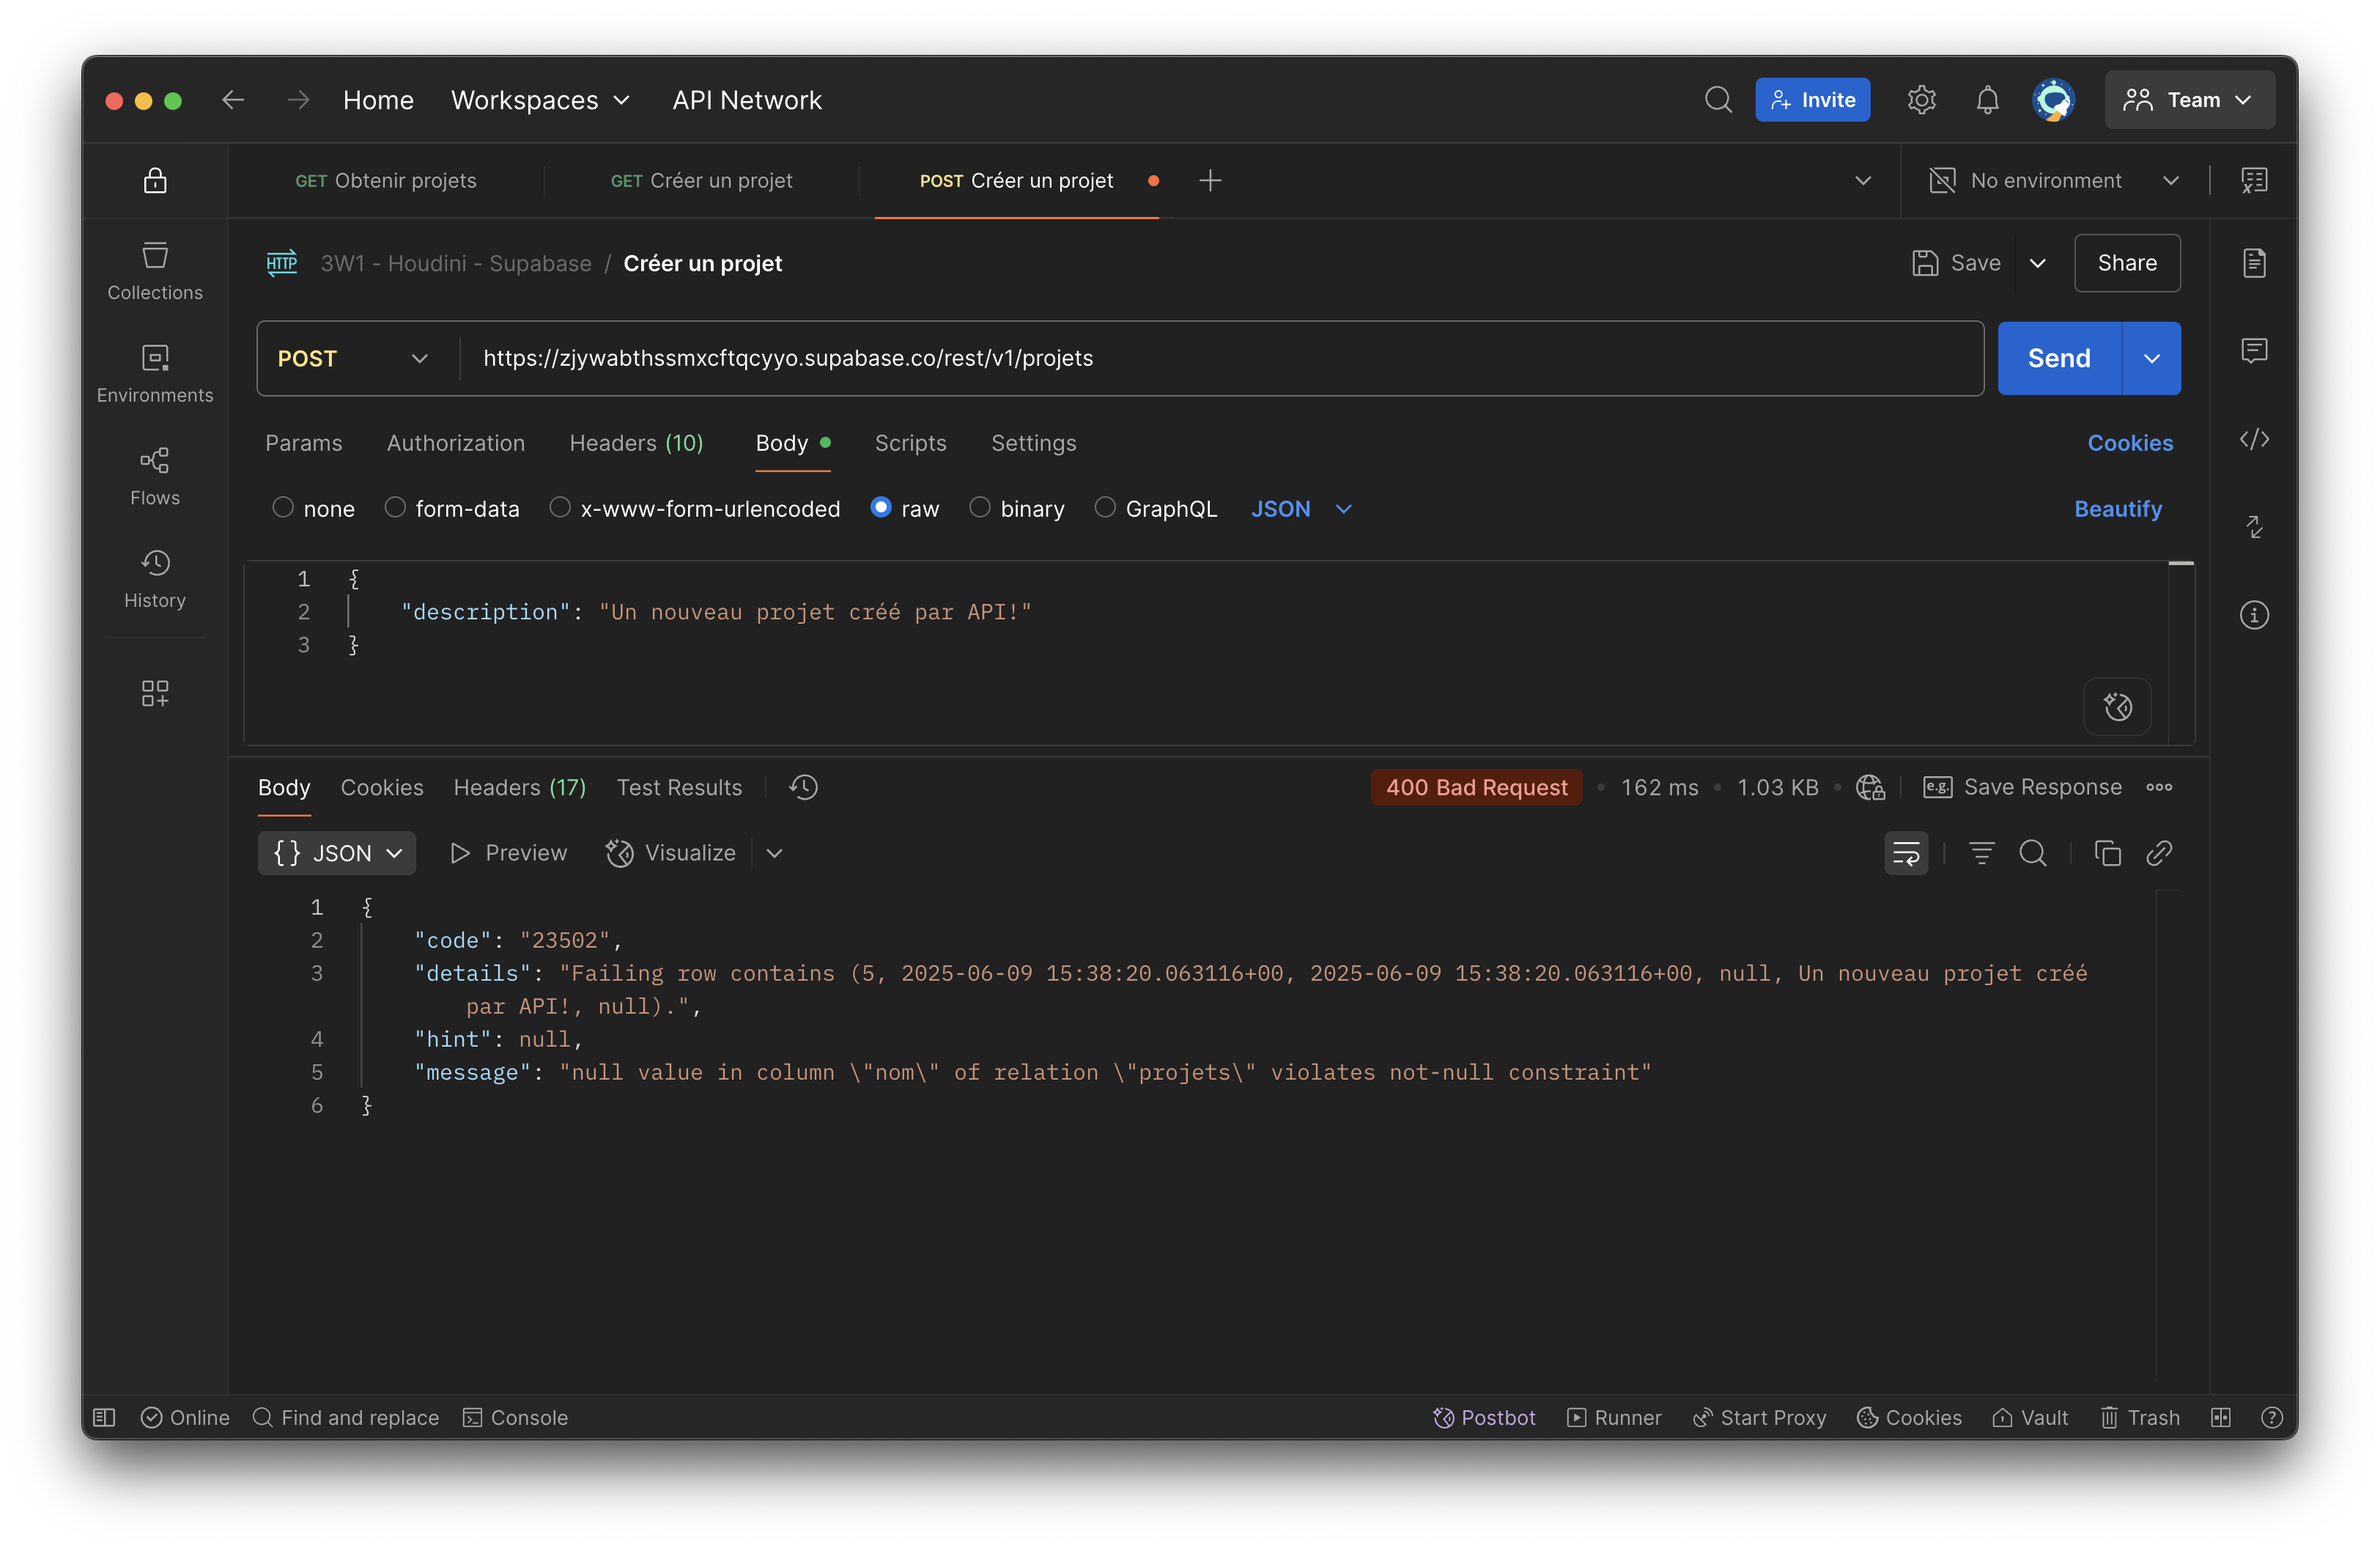Click the filter response icon
Image resolution: width=2380 pixels, height=1548 pixels.
1981,853
